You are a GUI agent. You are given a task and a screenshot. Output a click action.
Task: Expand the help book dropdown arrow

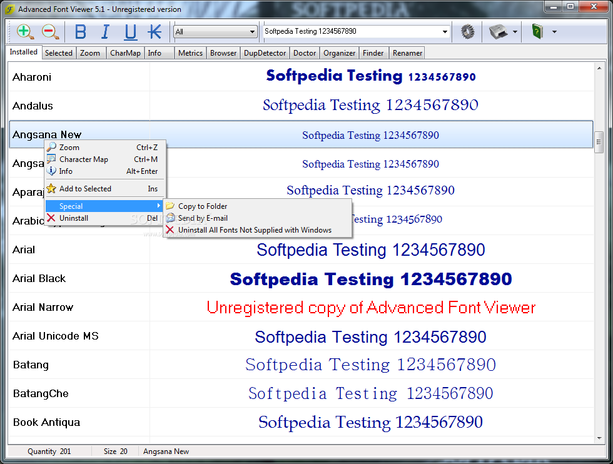click(x=554, y=32)
